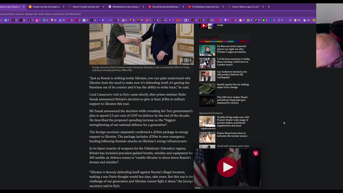Viewport: 343px width, 193px height.
Task: Close the Whistleblower at key Boeing tab
Action: click(x=143, y=7)
